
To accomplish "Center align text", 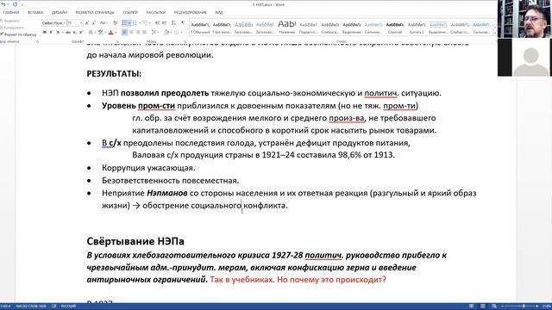I will 132,32.
